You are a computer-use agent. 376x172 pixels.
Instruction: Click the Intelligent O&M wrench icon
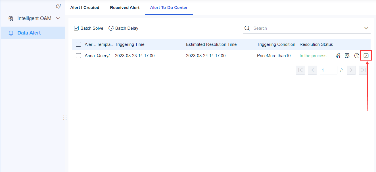pyautogui.click(x=11, y=18)
